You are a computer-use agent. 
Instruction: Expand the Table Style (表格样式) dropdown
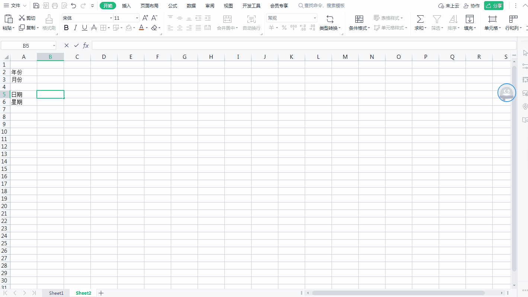click(x=402, y=18)
